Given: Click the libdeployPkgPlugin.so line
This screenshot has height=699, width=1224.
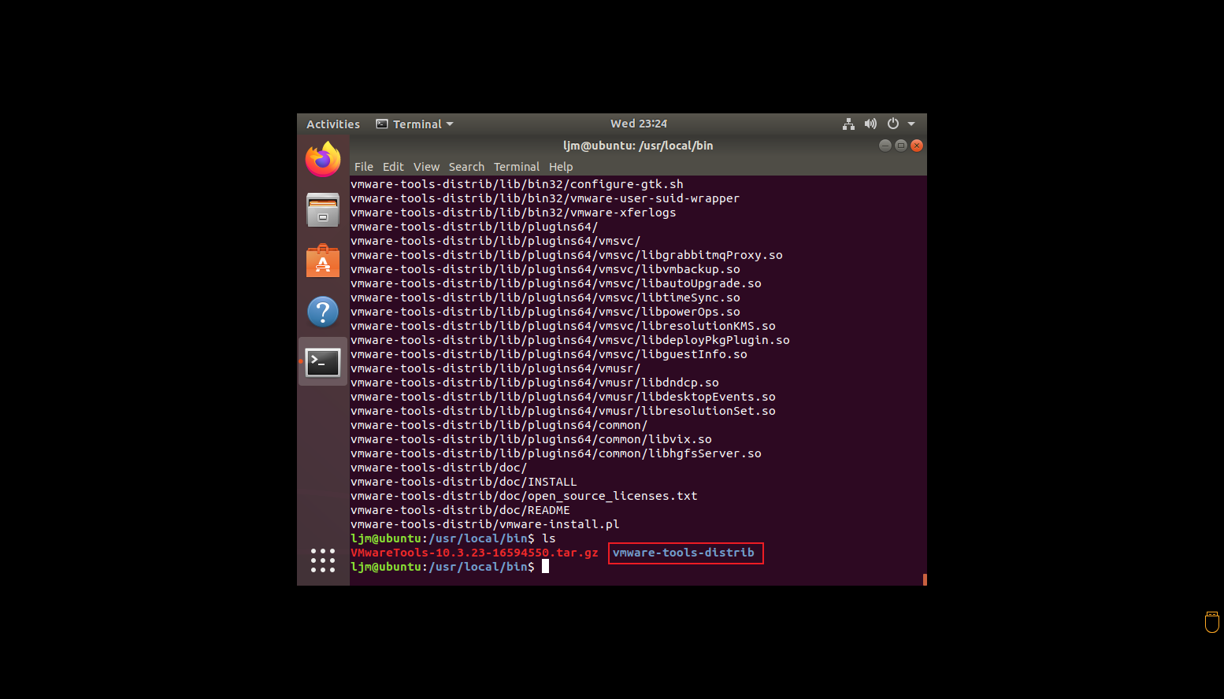Looking at the screenshot, I should [x=569, y=340].
